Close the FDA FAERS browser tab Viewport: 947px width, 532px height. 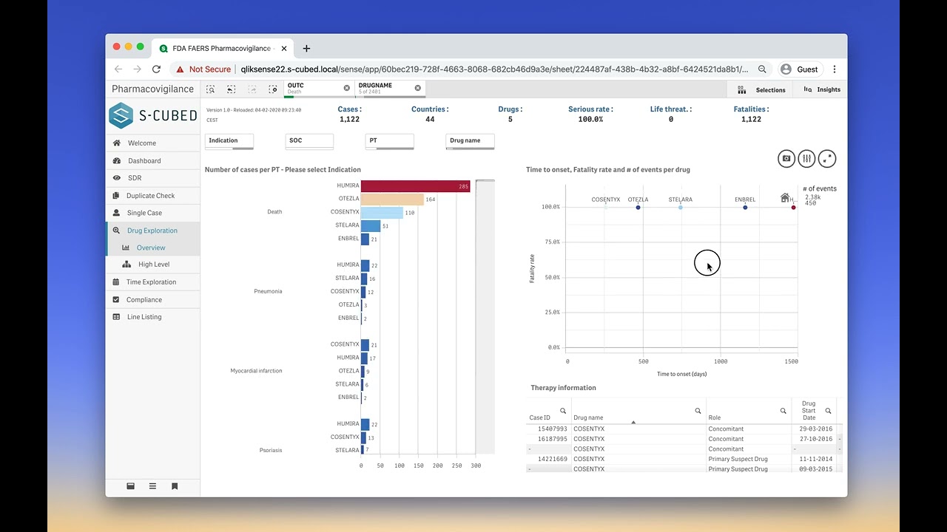[x=283, y=48]
